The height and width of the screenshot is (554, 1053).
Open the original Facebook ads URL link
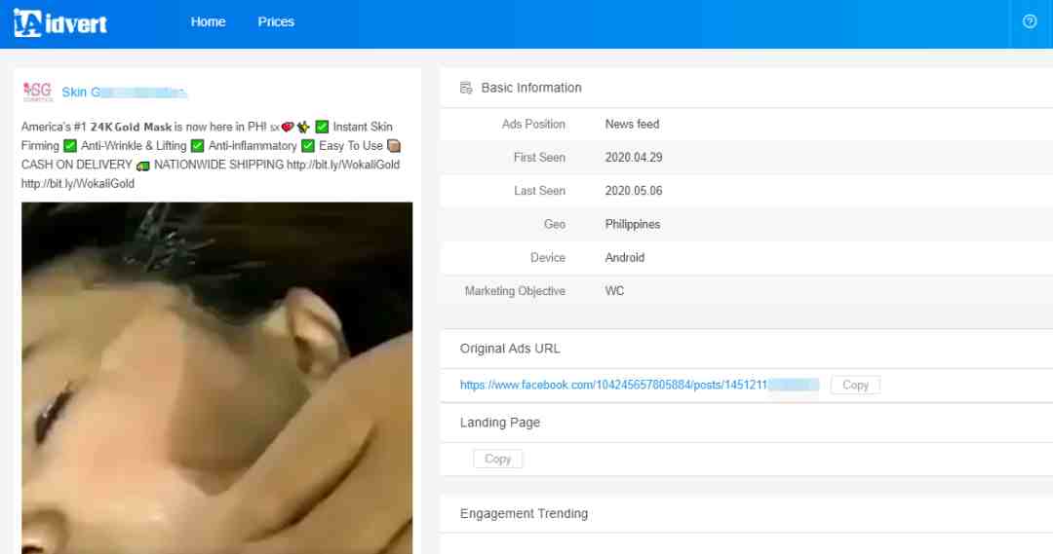[639, 385]
